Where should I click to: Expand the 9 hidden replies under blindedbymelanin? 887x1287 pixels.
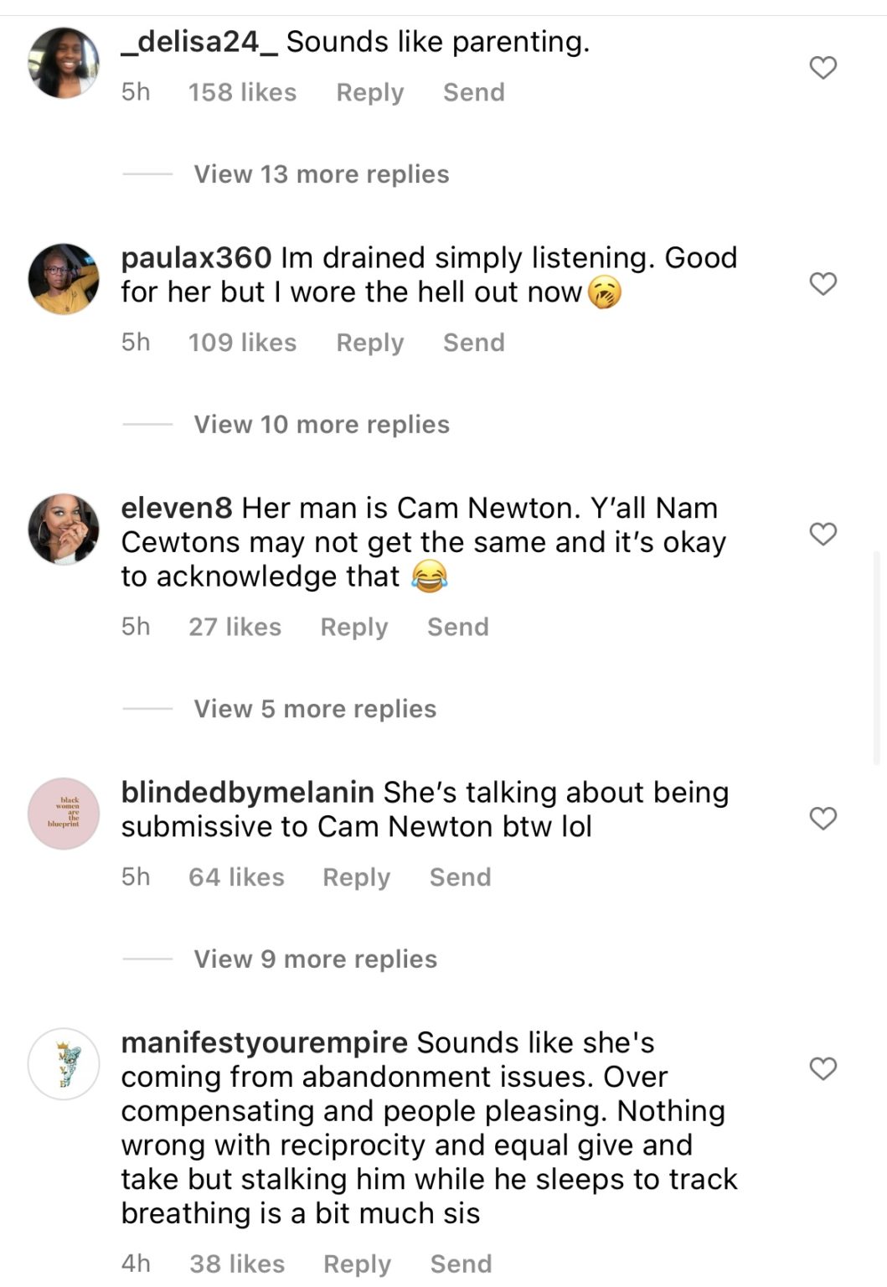point(314,959)
